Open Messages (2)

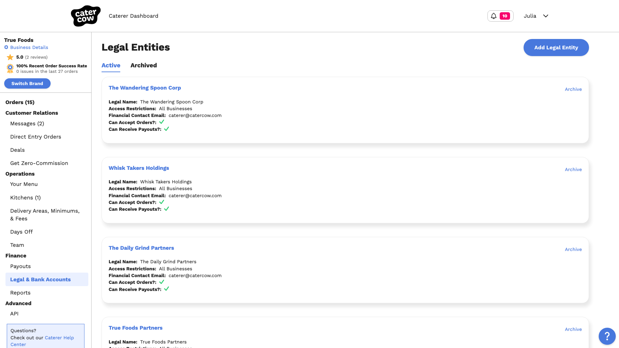tap(27, 123)
